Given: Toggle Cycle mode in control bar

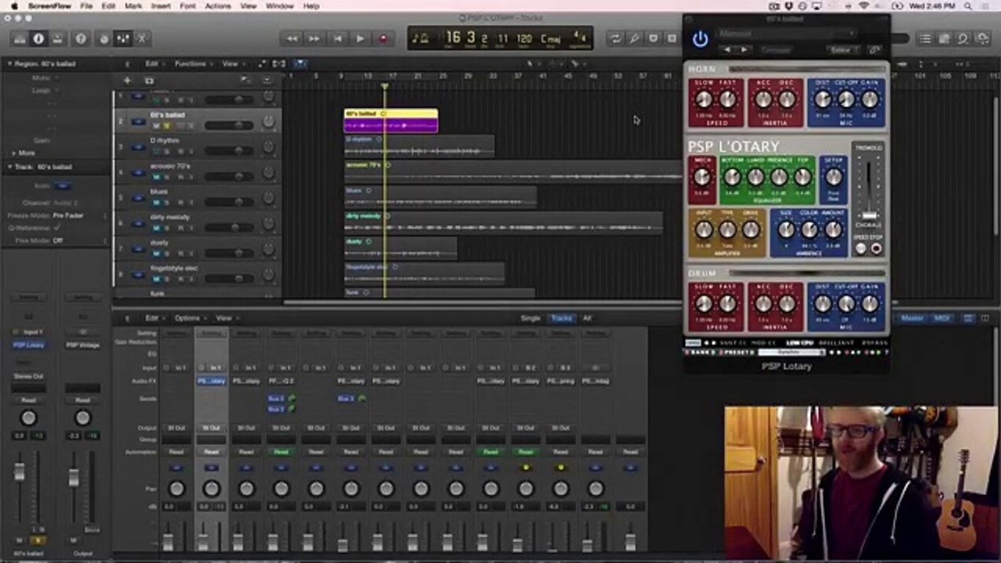Looking at the screenshot, I should coord(615,38).
